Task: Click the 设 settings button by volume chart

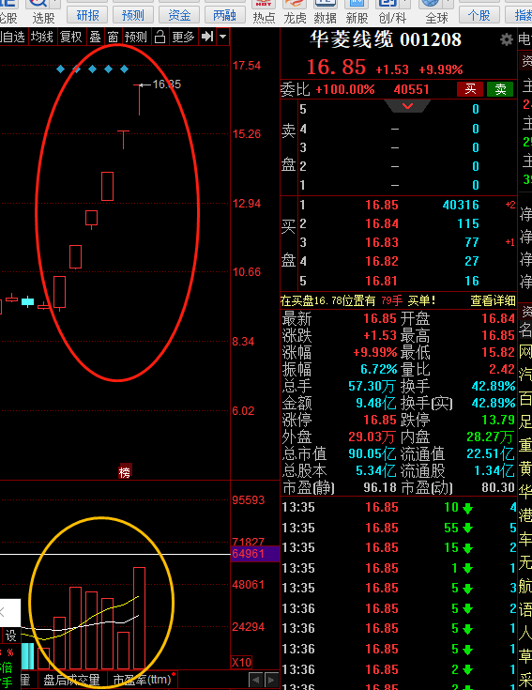Action: [10, 636]
